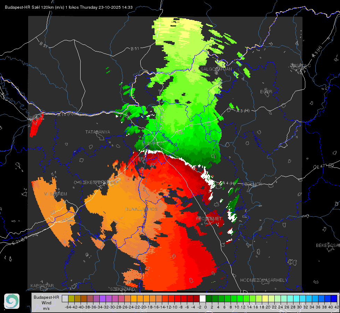Click the 'Budapest-HR Wind m/s' legend label
This screenshot has height=313, width=340.
tap(47, 303)
